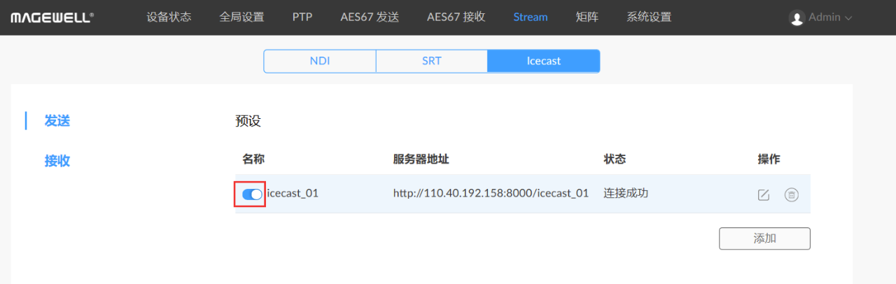Go to the PTP page
The height and width of the screenshot is (284, 896).
point(302,17)
